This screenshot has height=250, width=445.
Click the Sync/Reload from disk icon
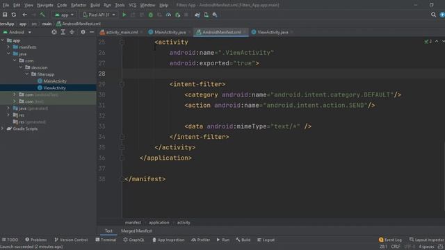point(14,15)
